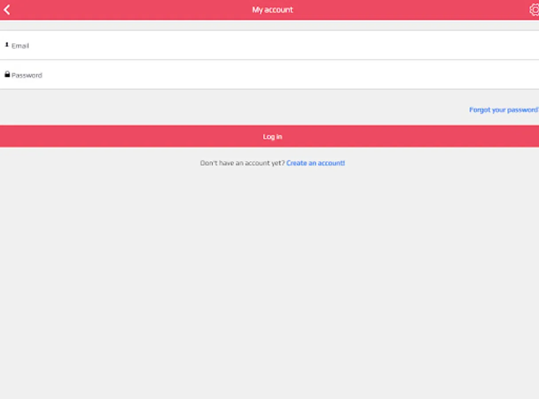This screenshot has height=399, width=539.
Task: Click the gray area below the form
Action: [269, 266]
